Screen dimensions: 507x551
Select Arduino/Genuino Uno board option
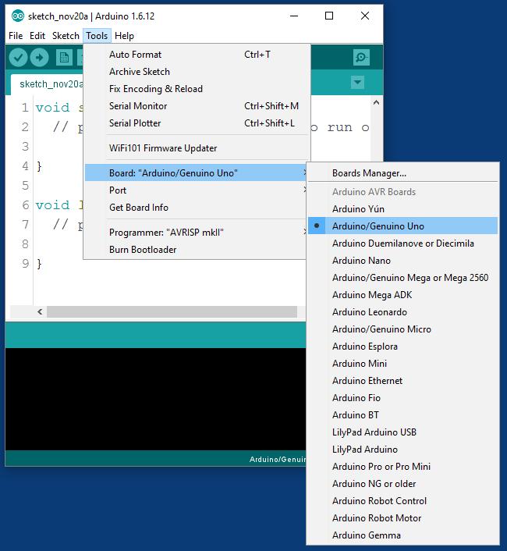(402, 226)
